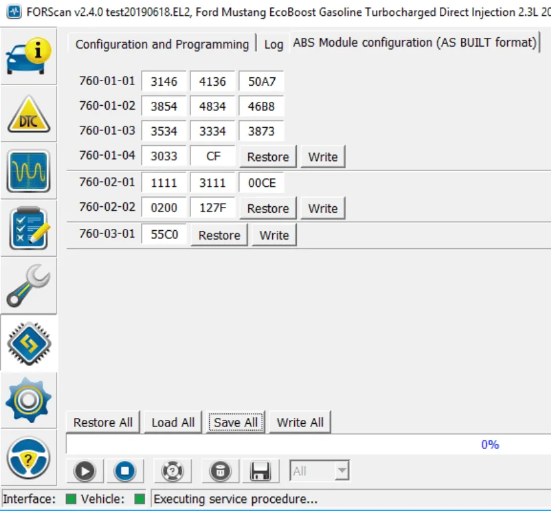This screenshot has height=511, width=551.
Task: Edit field 127F in row 760-02-02
Action: pyautogui.click(x=212, y=208)
